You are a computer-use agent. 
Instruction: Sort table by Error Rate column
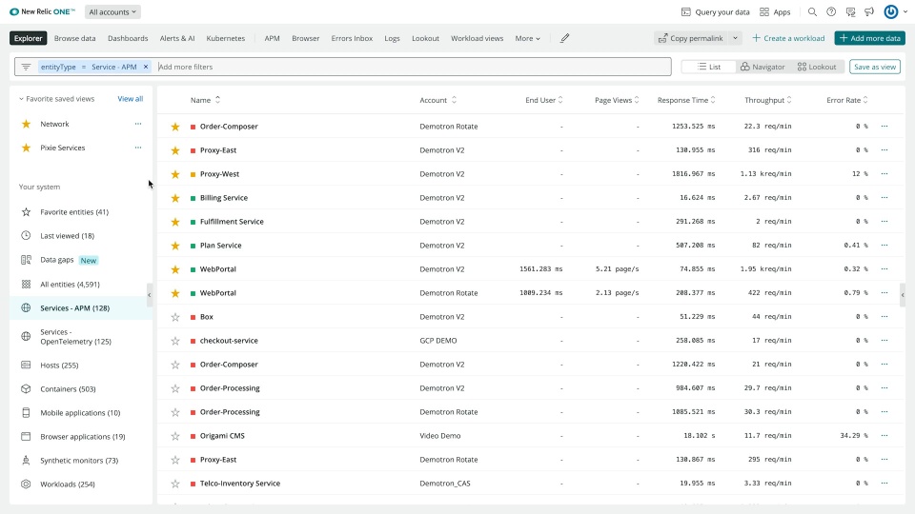[x=847, y=100]
